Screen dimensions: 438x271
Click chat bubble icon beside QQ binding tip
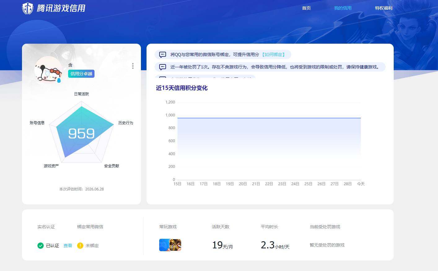163,55
